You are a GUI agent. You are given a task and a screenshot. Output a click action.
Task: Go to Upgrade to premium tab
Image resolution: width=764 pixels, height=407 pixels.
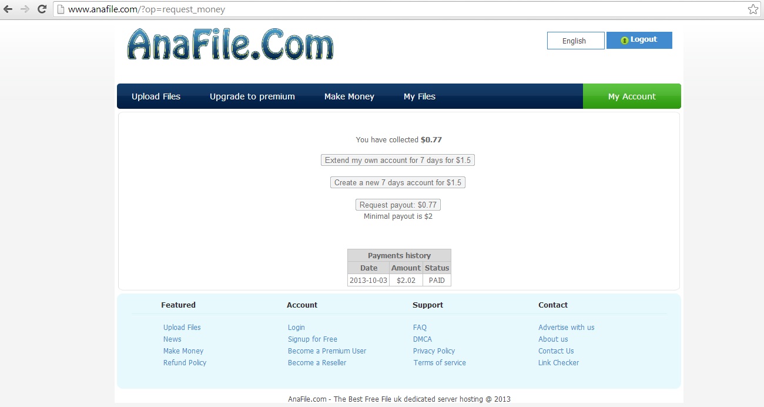pos(252,96)
